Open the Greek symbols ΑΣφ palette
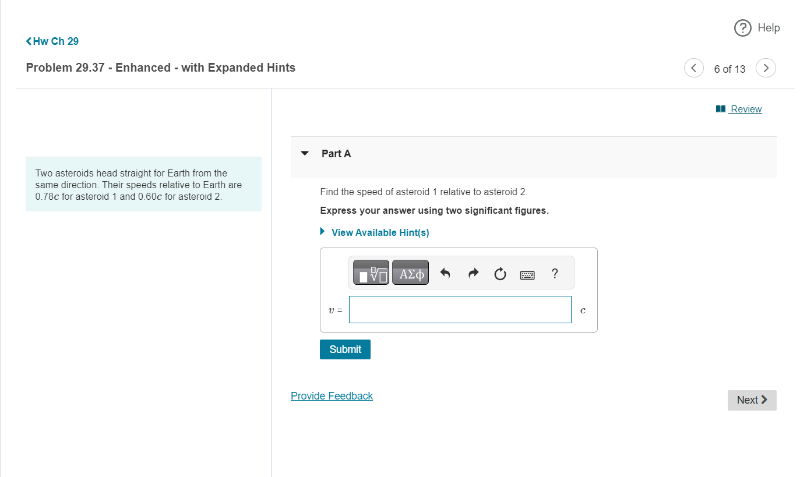Screen dimensions: 807x477 (x=410, y=272)
